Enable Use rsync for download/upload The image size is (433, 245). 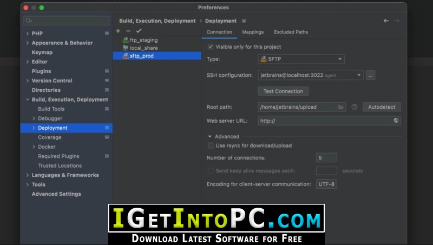pos(211,145)
